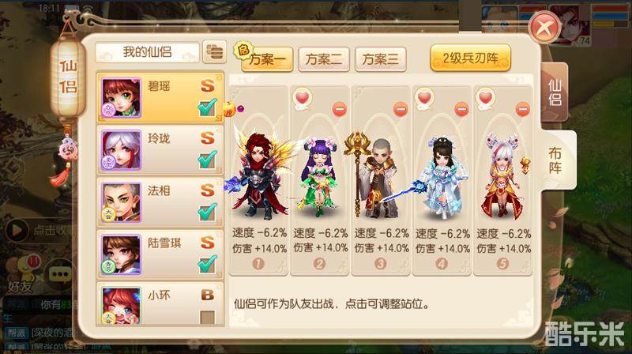The image size is (632, 354).
Task: Uncheck the 玲珑 companion checkbox
Action: [x=208, y=160]
